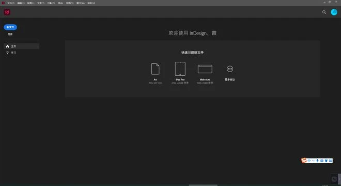
Task: Select the Web 1920 preset icon
Action: pyautogui.click(x=205, y=69)
